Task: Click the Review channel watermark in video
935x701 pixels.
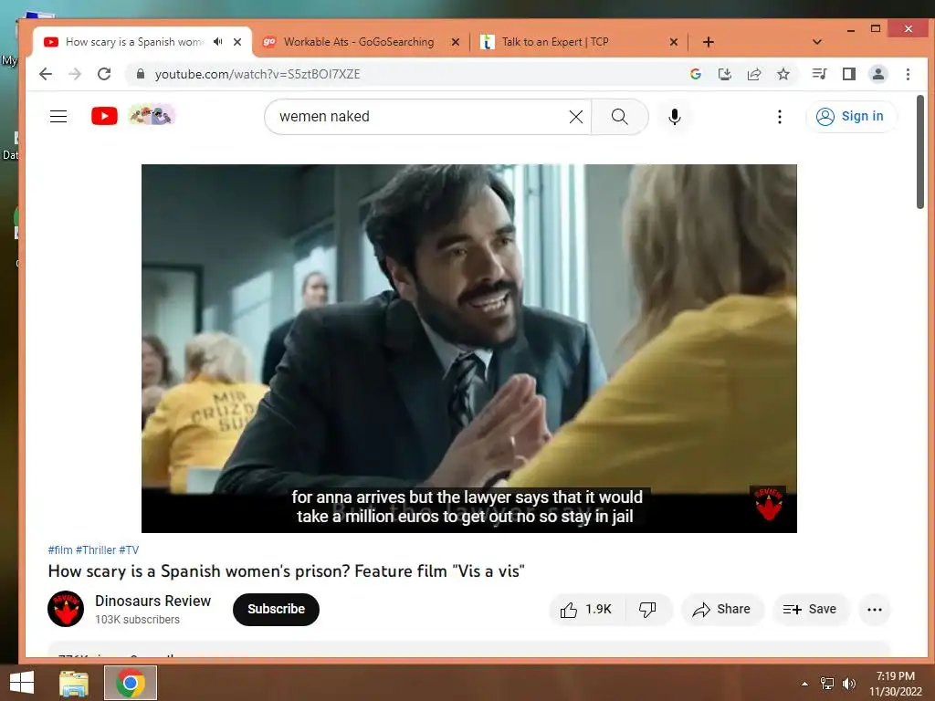Action: pyautogui.click(x=768, y=503)
